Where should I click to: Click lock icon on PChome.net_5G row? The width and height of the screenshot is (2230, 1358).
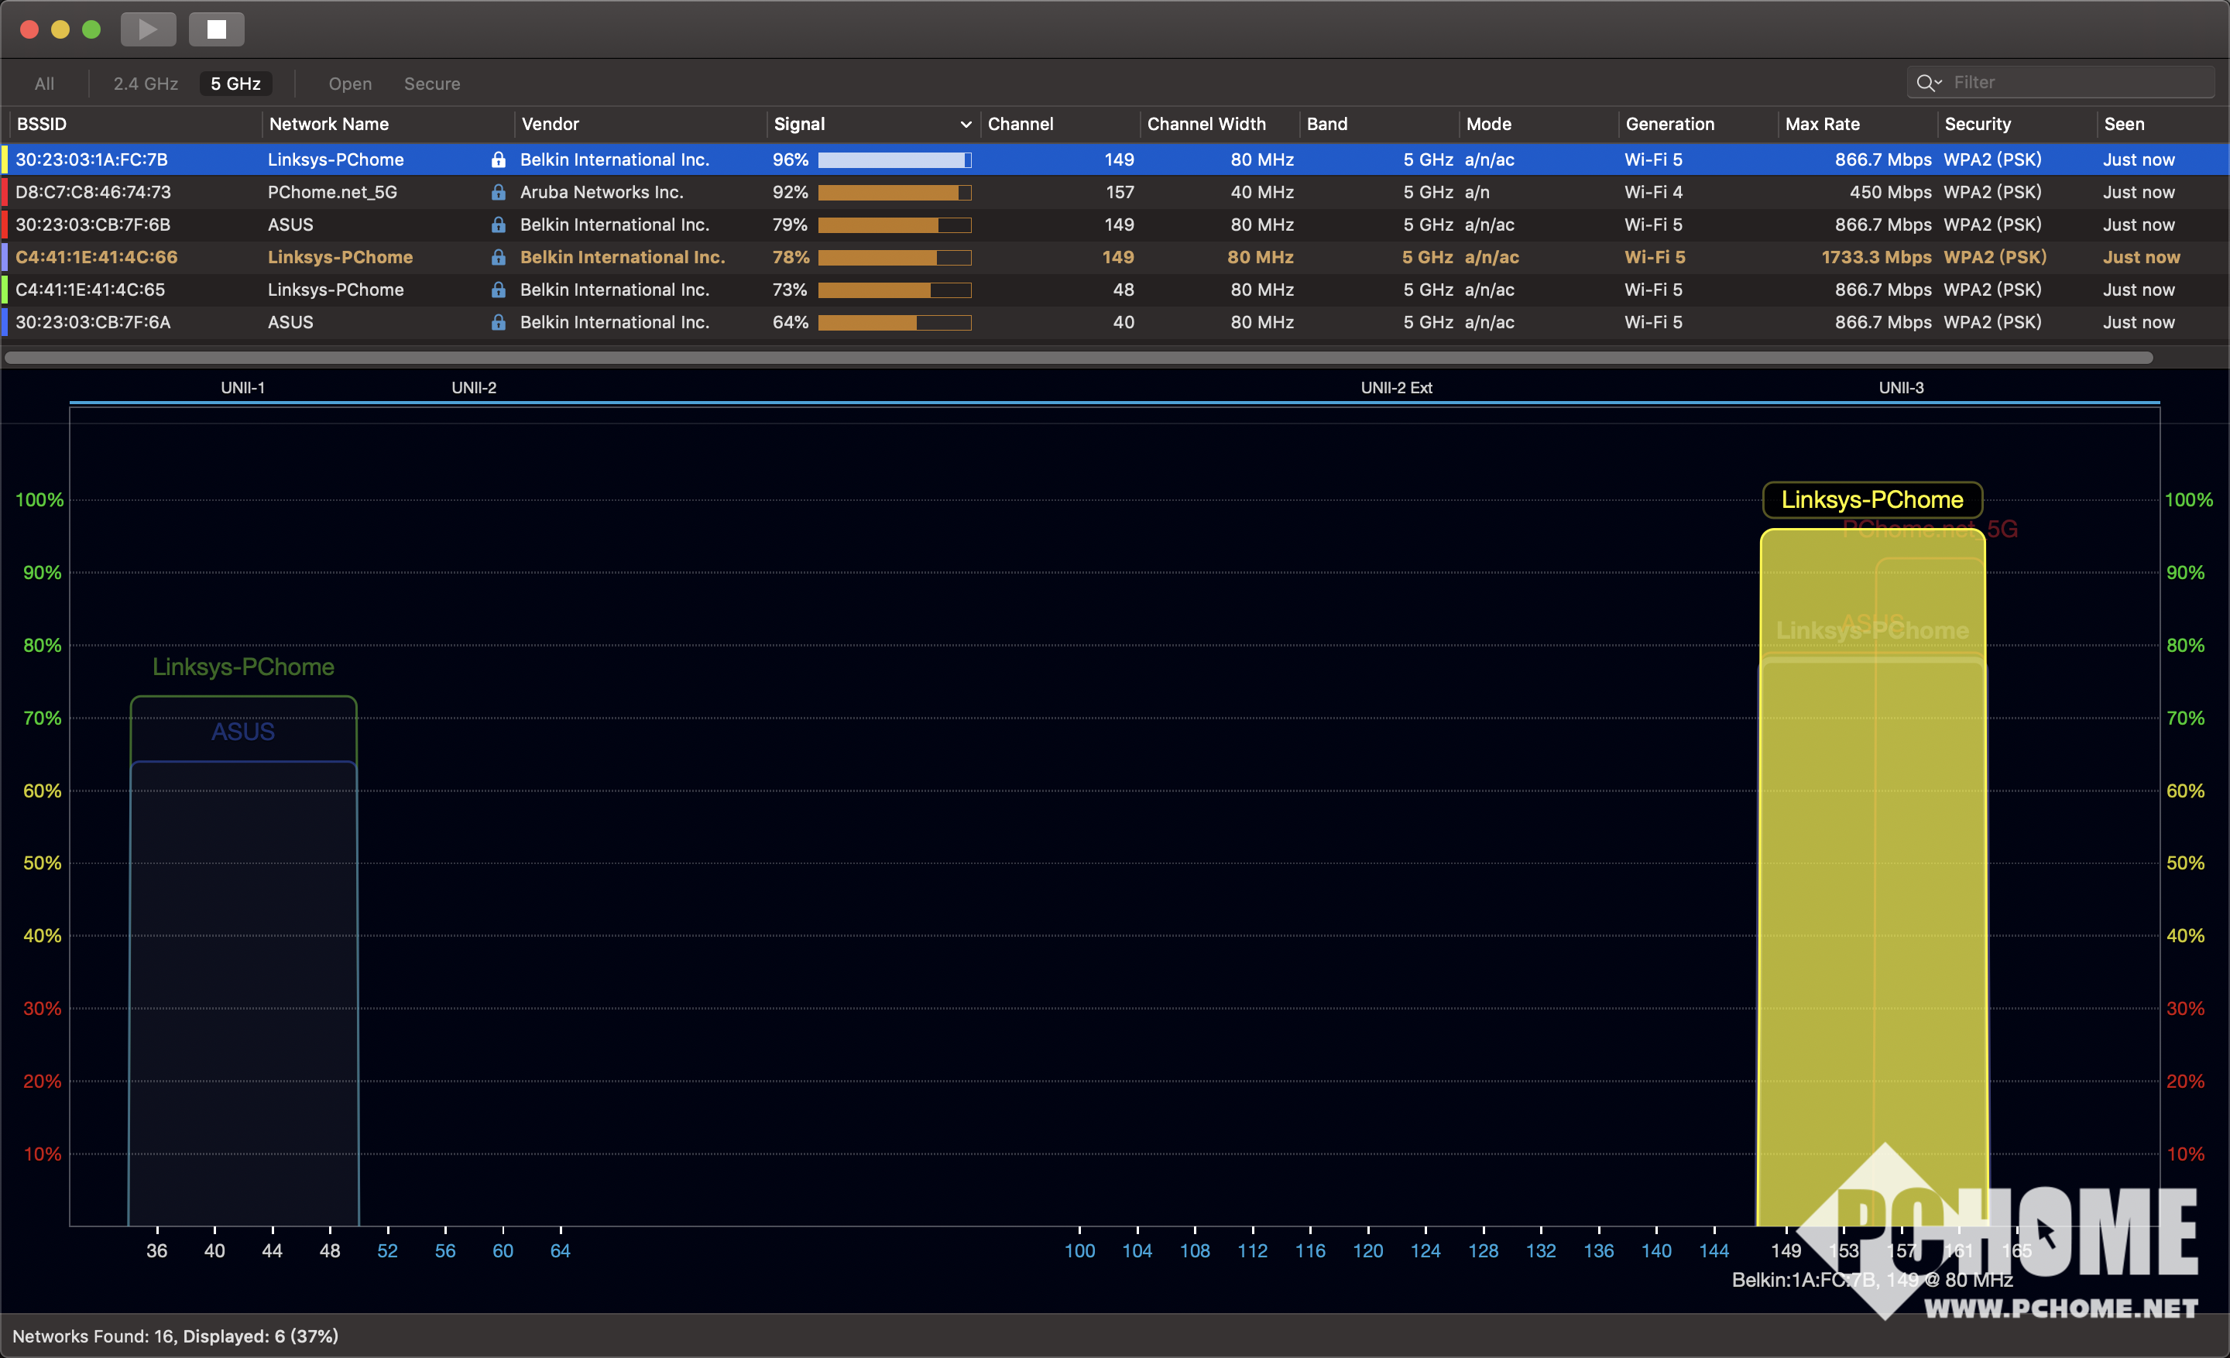[498, 192]
